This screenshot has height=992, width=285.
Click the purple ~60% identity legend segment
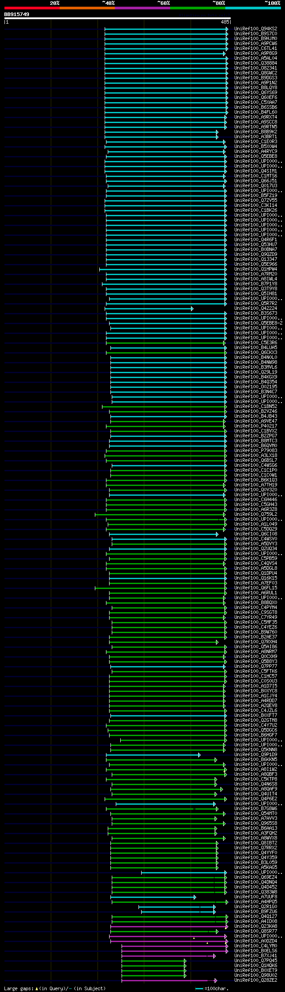coord(142,8)
